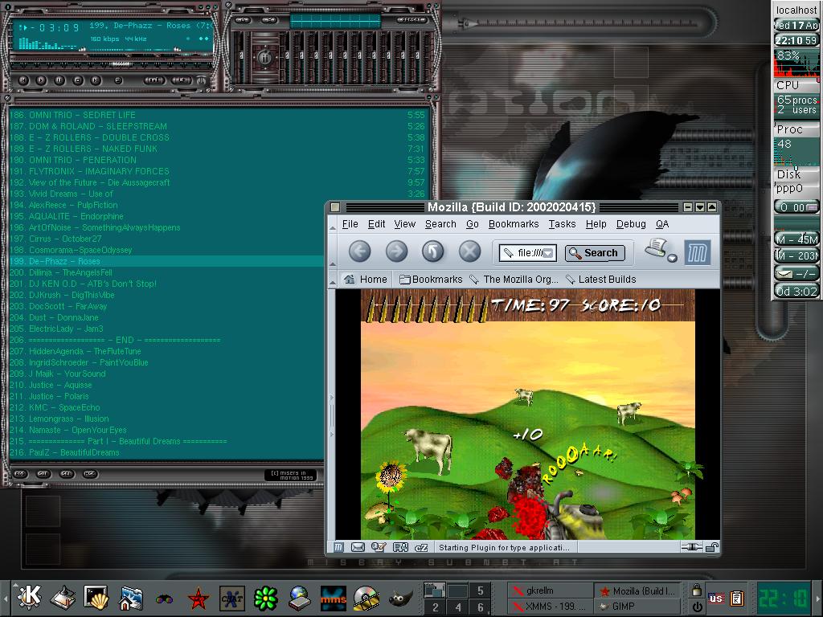Click the XMMS play button

pyautogui.click(x=41, y=80)
